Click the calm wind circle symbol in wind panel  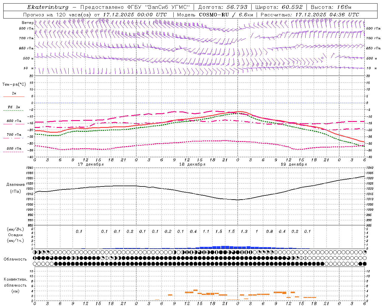click(x=322, y=58)
